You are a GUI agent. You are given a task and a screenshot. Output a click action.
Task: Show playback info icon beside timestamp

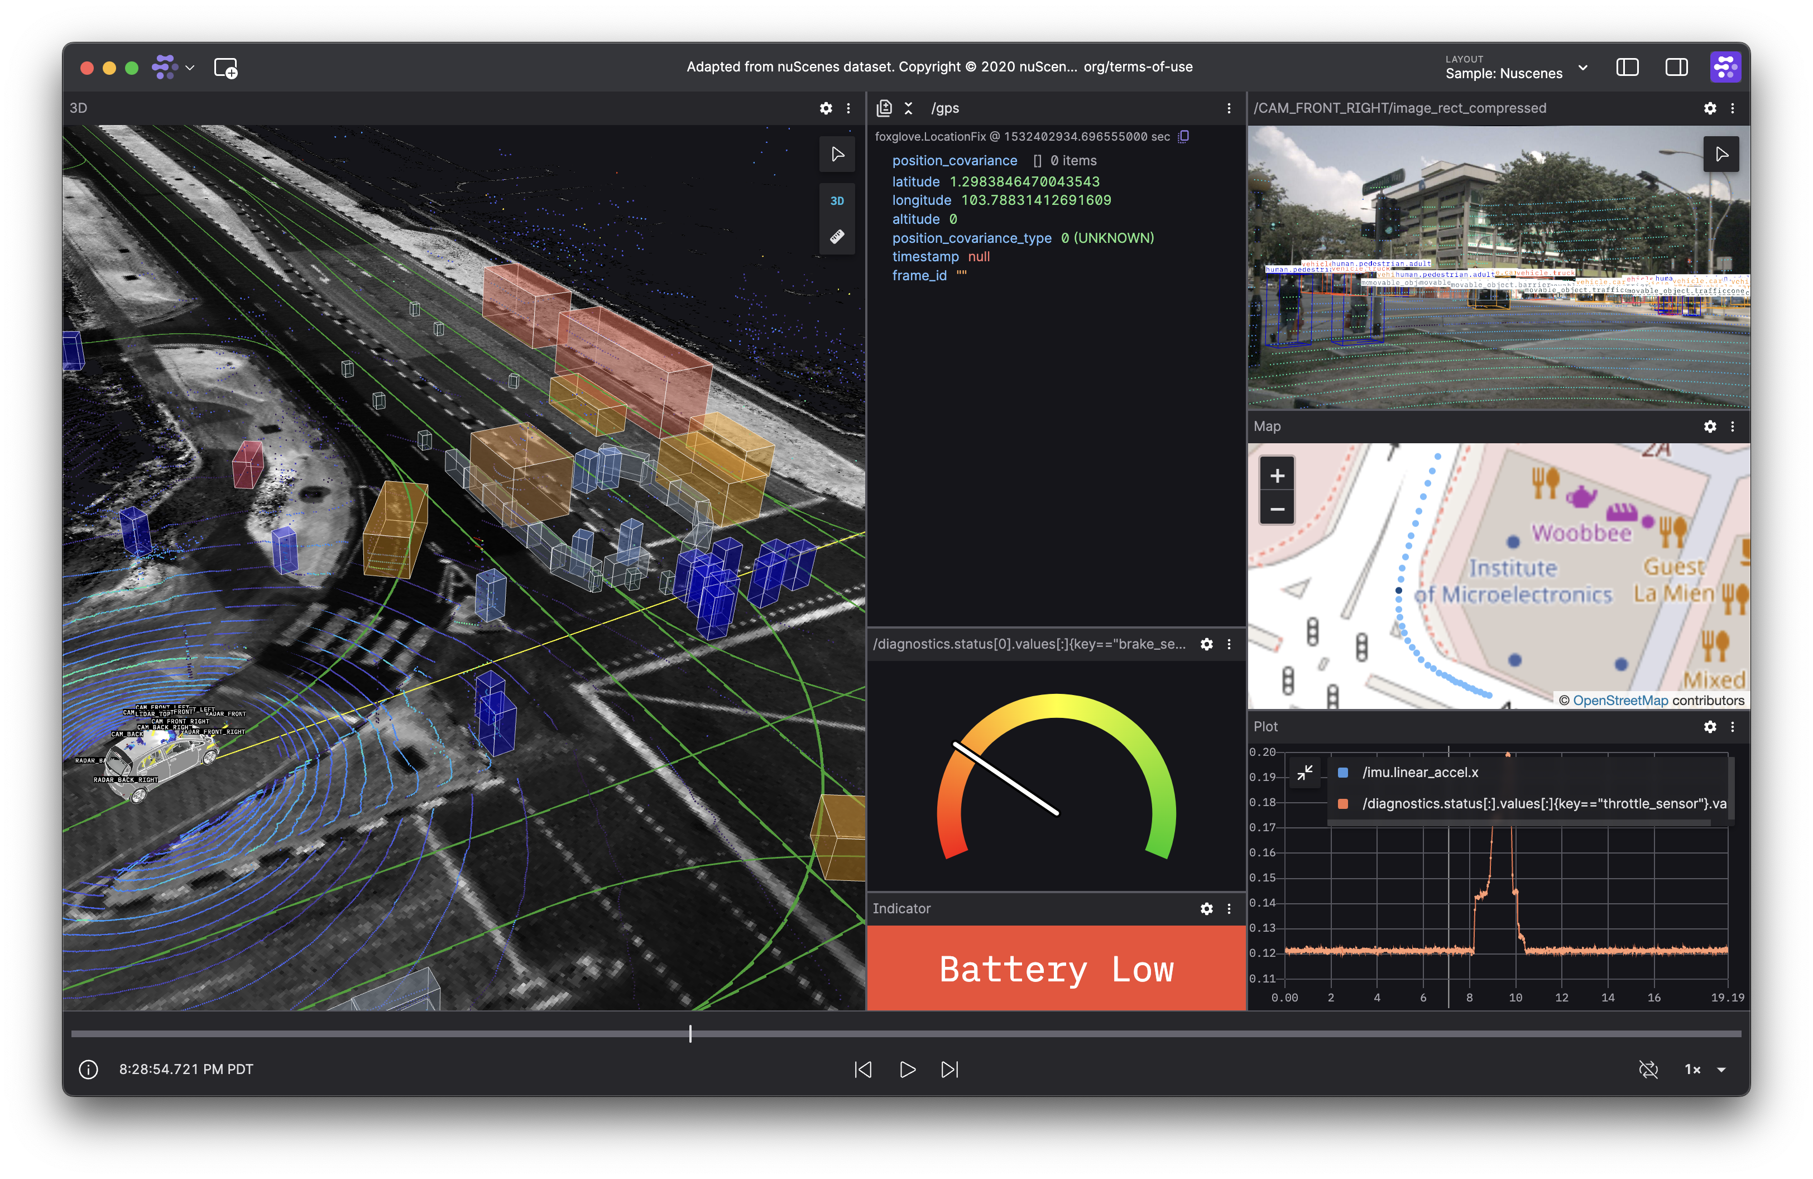coord(88,1070)
